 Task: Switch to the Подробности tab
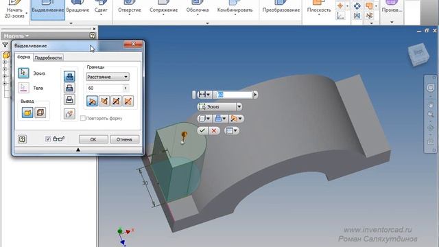(48, 58)
